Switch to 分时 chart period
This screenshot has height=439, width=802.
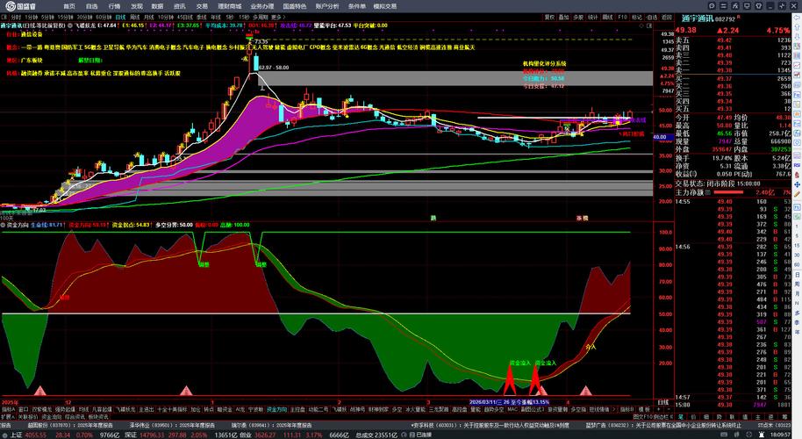(17, 17)
